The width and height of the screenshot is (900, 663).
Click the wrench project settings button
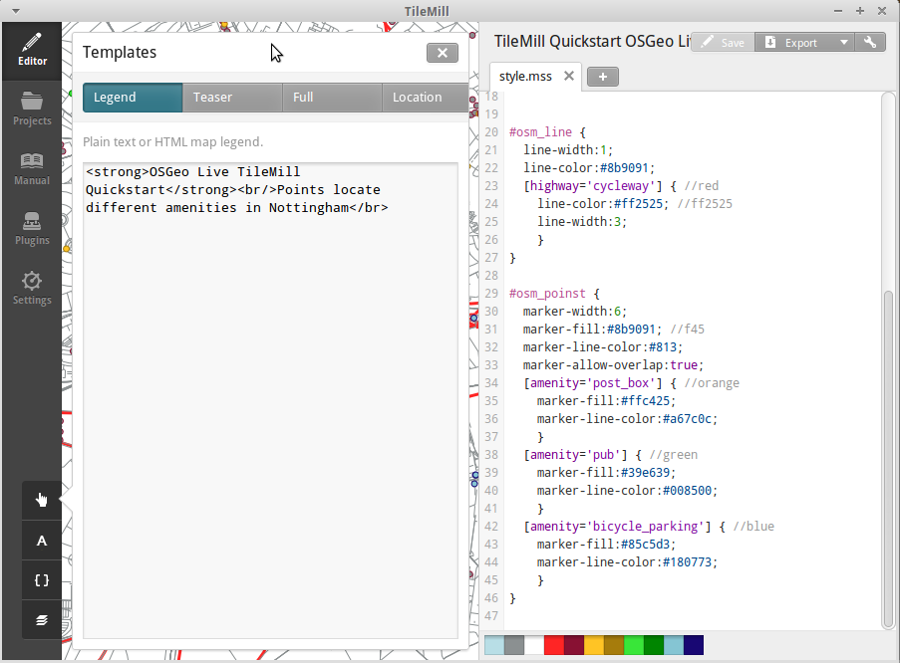[x=870, y=43]
